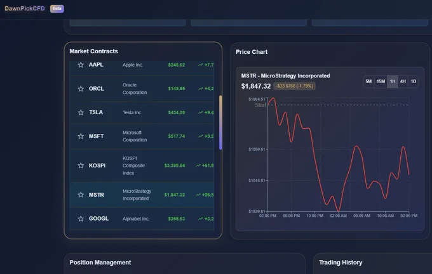Click AAPL price $245.62
The height and width of the screenshot is (274, 432).
coord(177,65)
